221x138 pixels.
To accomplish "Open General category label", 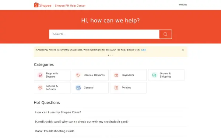I will pos(88,88).
